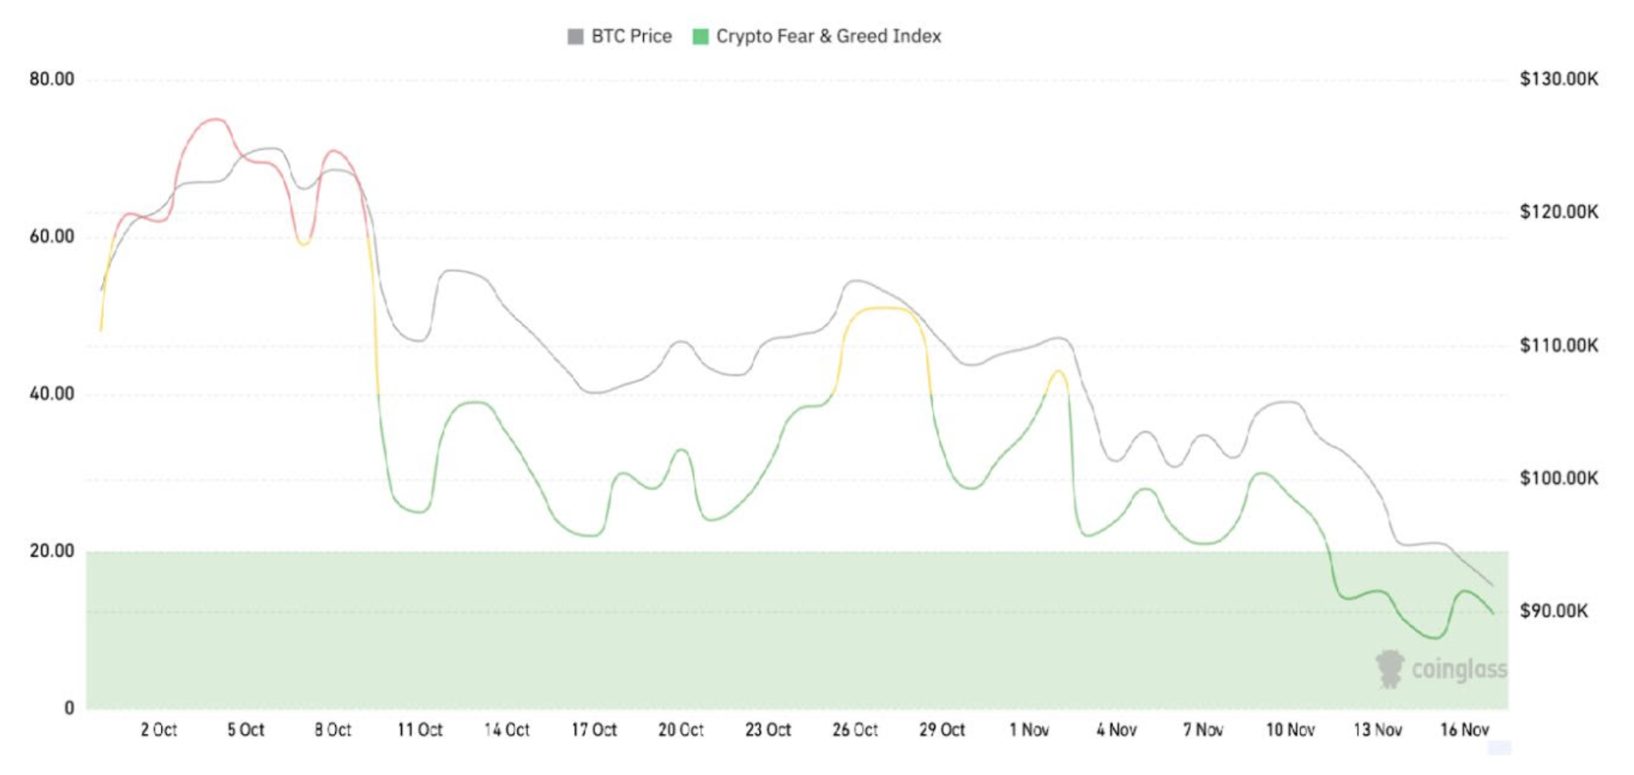Click the $130.00K right axis label
The height and width of the screenshot is (775, 1634).
coord(1558,79)
